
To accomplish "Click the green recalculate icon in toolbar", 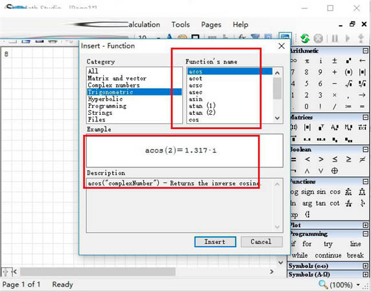I will [305, 38].
